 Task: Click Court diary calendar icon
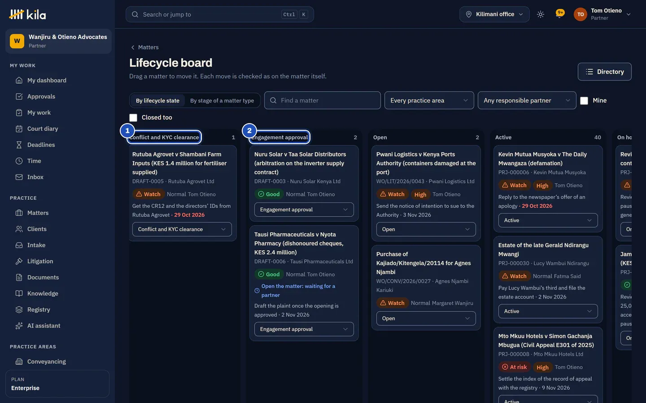pyautogui.click(x=19, y=129)
